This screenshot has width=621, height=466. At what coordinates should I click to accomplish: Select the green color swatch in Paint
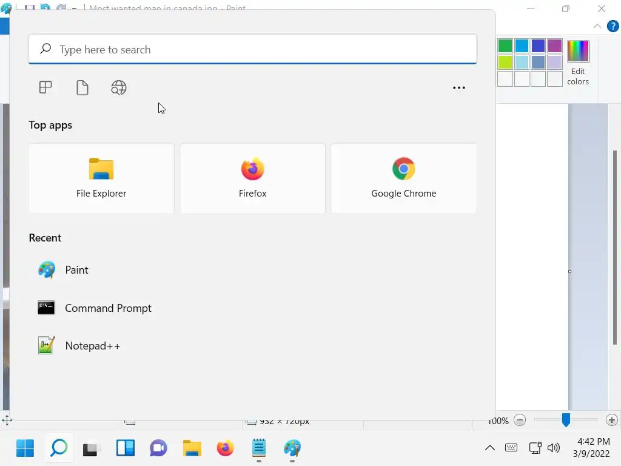(x=505, y=46)
